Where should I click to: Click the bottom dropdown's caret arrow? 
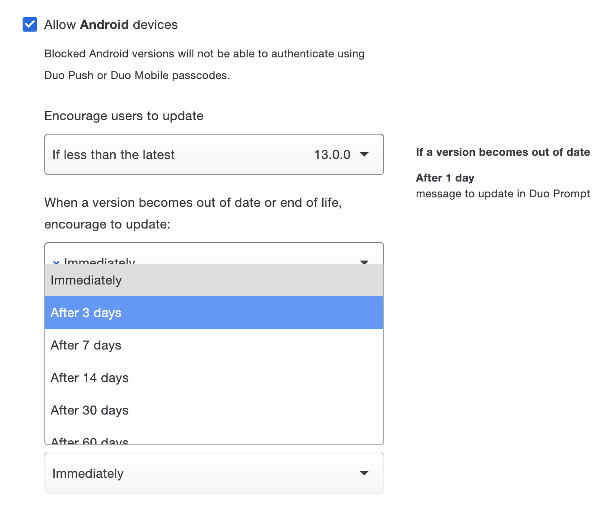364,473
